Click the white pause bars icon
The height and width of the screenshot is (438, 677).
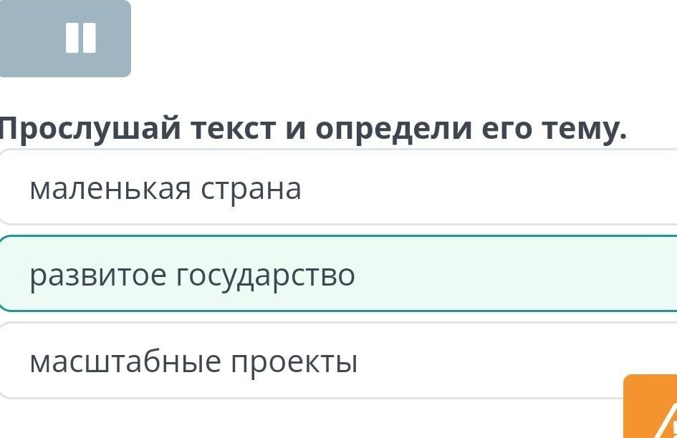click(x=80, y=38)
